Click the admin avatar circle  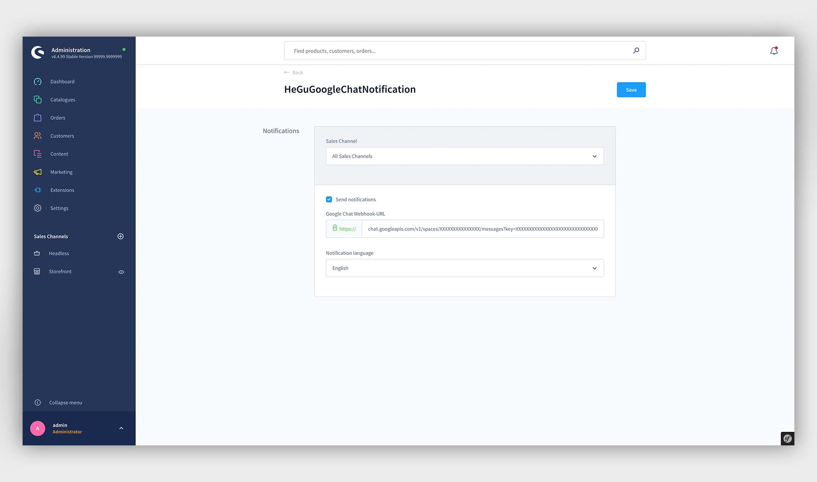click(x=37, y=428)
